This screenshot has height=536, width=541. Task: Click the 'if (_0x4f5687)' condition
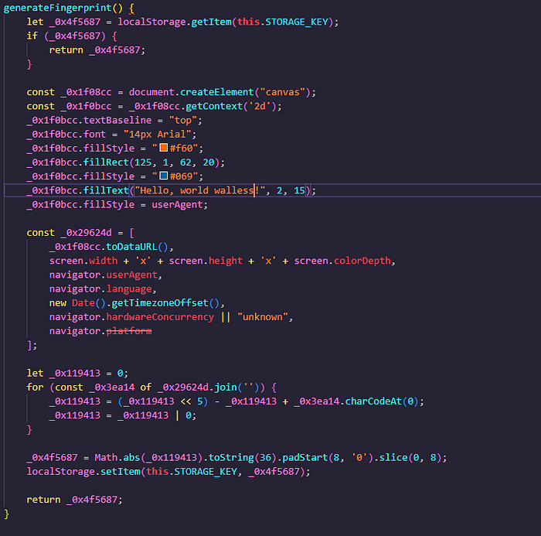pos(66,36)
